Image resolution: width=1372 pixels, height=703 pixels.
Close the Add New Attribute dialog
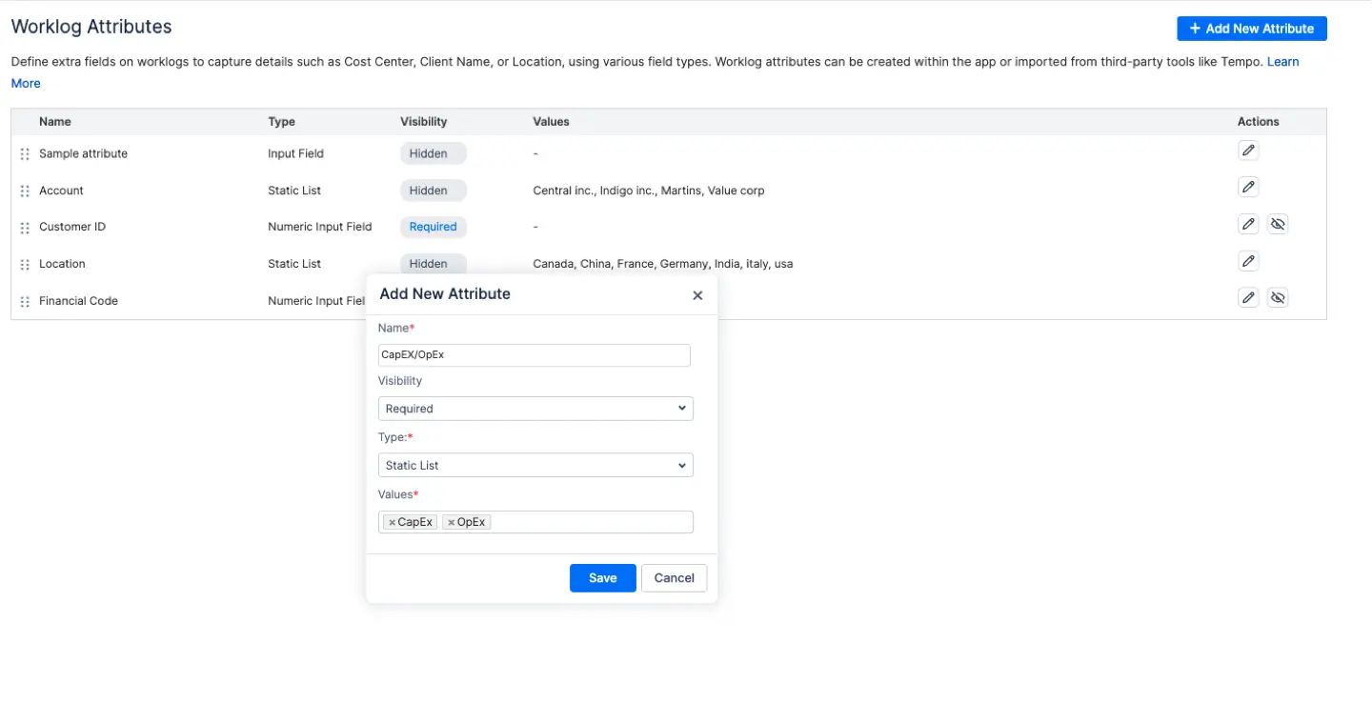(x=697, y=295)
